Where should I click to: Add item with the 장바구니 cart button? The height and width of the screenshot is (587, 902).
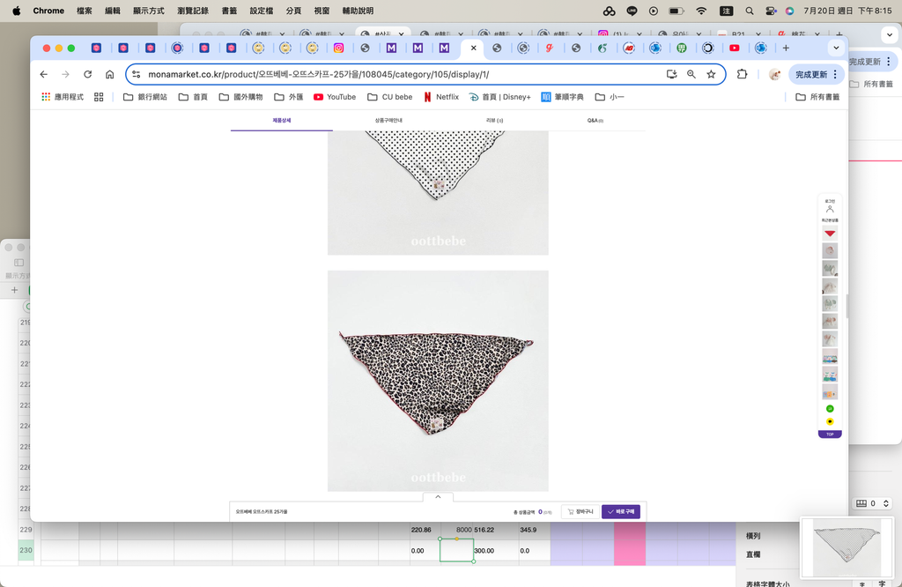580,511
